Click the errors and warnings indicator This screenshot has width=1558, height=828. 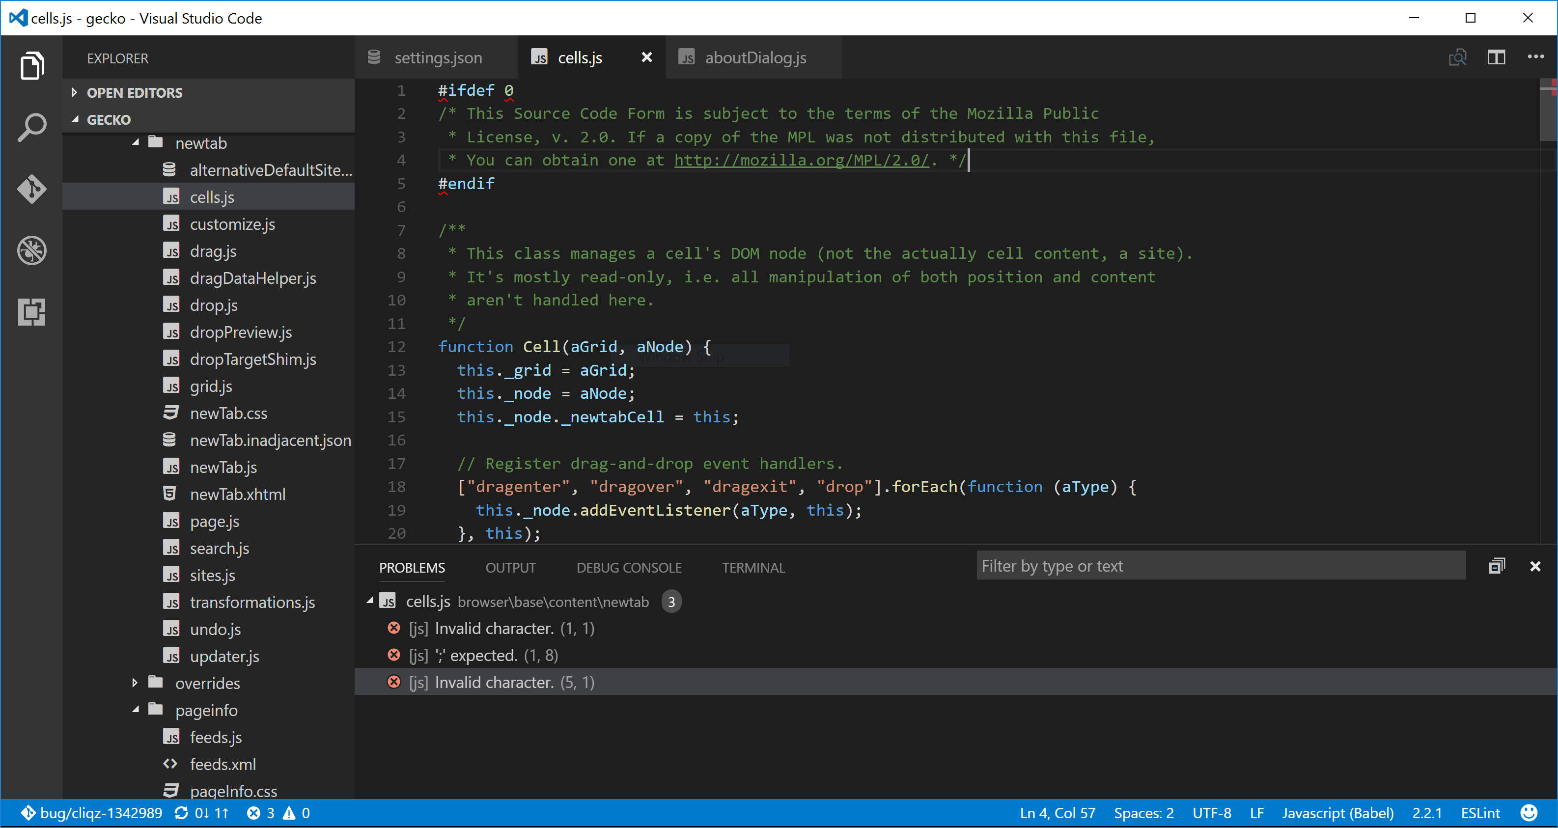coord(278,813)
